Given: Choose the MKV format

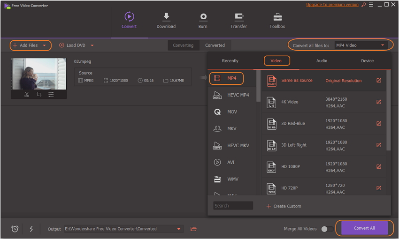Looking at the screenshot, I should [231, 128].
